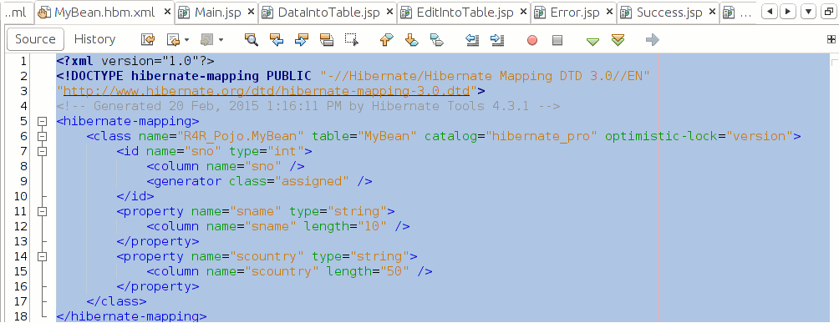Click Find Previous Occurrence icon

(x=276, y=39)
